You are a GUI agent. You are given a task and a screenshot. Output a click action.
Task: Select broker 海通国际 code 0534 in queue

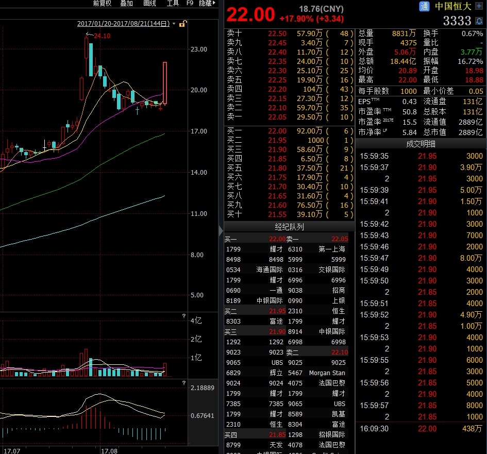tap(255, 270)
